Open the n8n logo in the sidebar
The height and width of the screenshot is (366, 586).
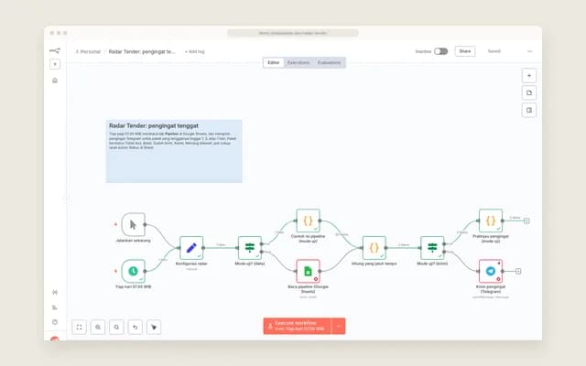55,50
